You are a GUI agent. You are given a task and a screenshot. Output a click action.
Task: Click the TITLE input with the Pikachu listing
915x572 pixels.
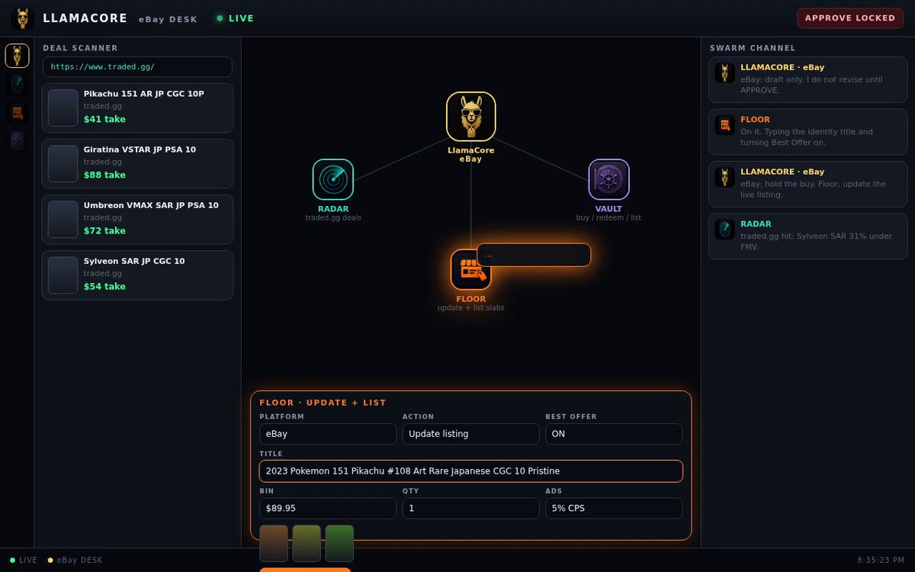click(x=471, y=471)
